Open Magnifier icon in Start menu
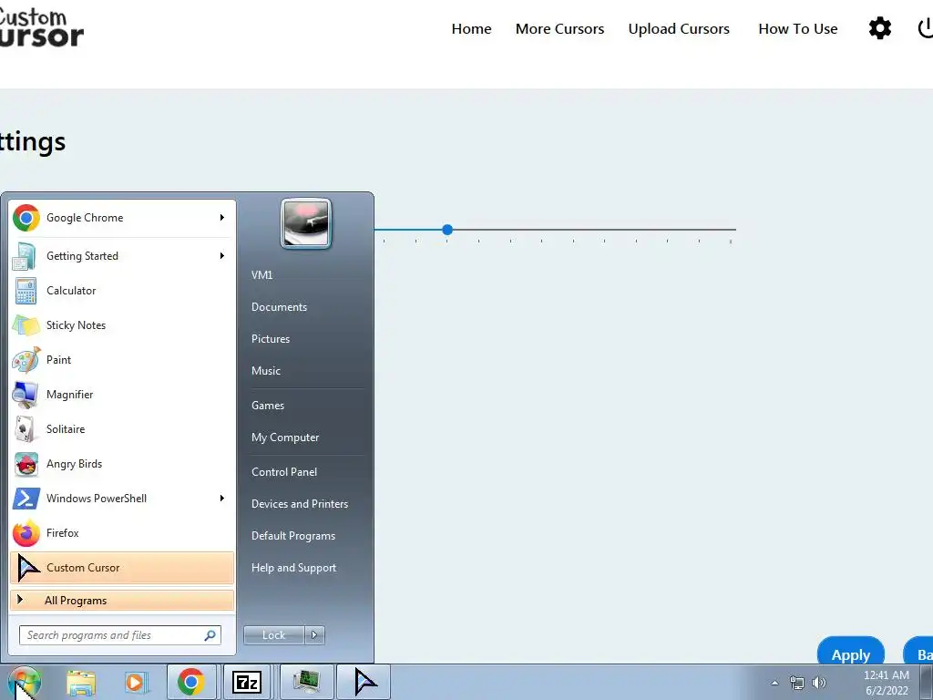 pos(26,394)
